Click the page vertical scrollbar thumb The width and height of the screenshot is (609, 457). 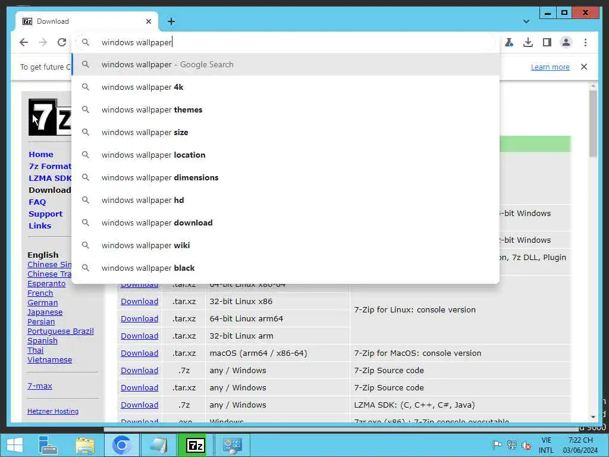(593, 123)
